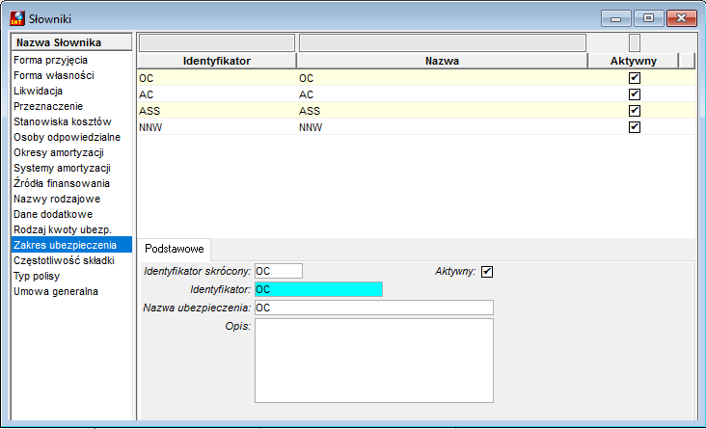Toggle the Aktywny filter checkbox above column header

(635, 42)
